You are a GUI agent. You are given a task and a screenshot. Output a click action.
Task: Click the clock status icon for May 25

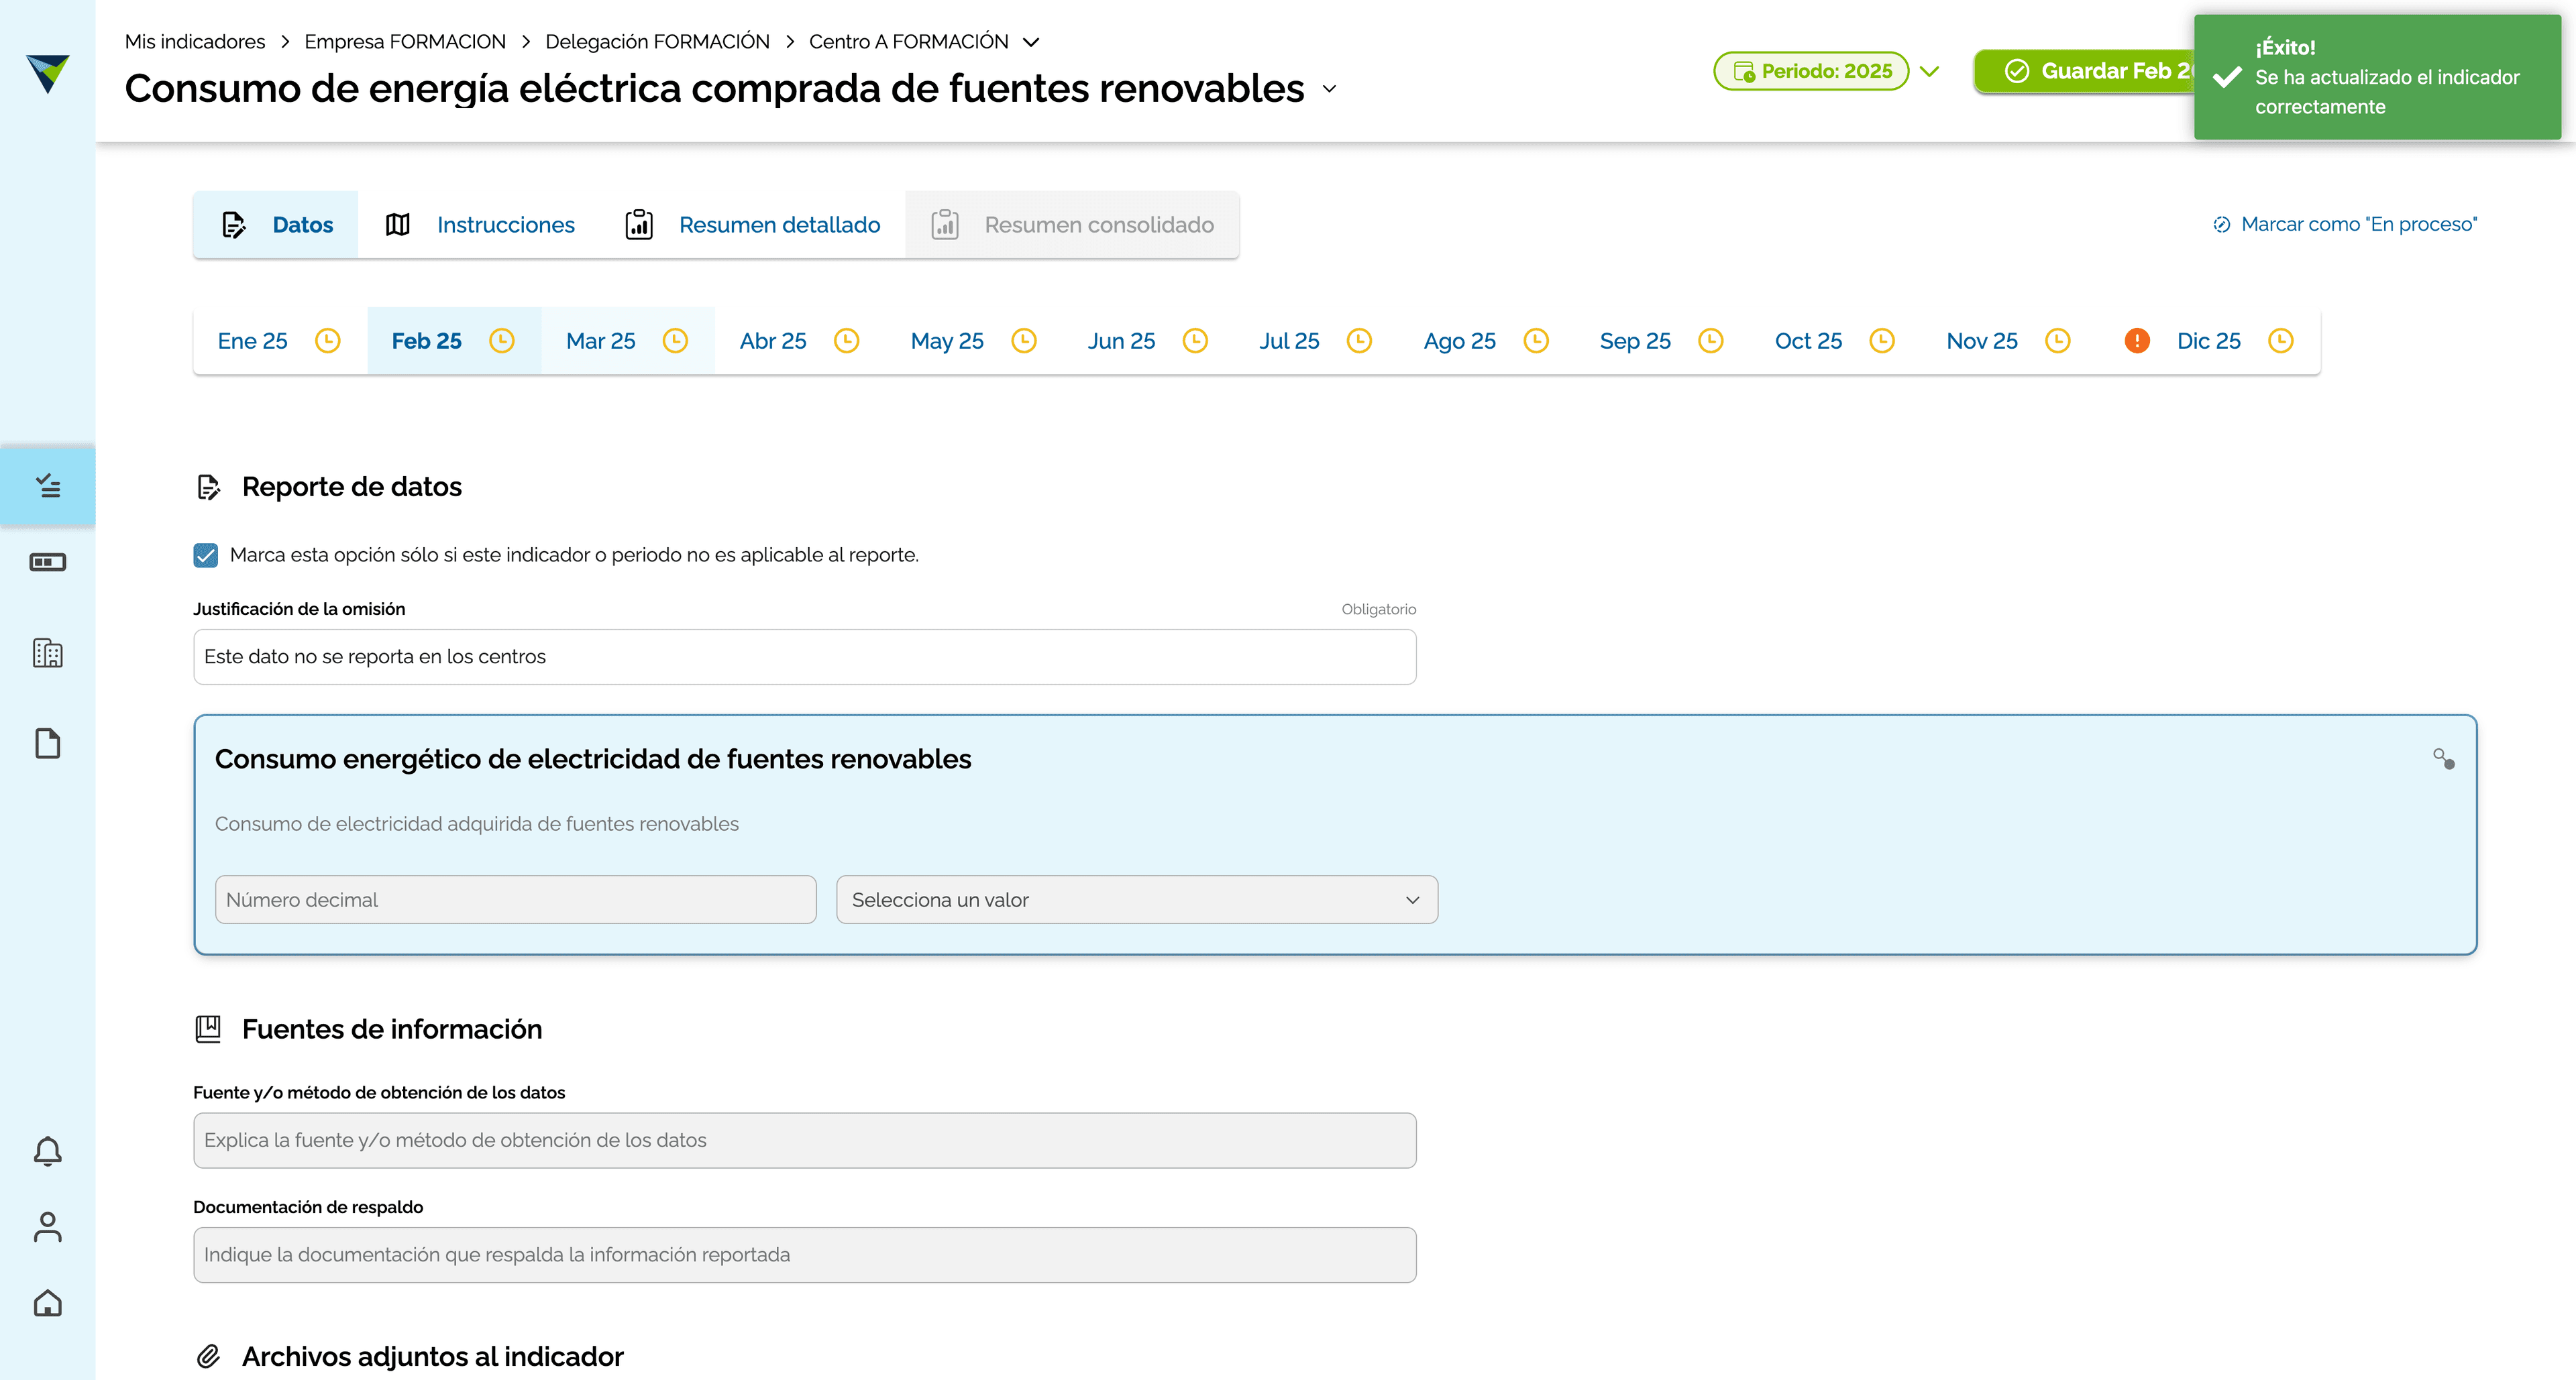pyautogui.click(x=1024, y=341)
